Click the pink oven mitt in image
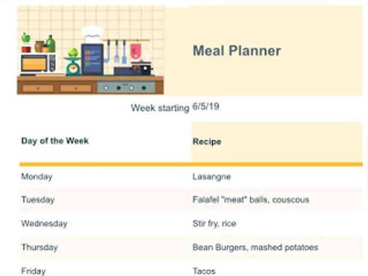This screenshot has width=368, height=276. [x=135, y=51]
